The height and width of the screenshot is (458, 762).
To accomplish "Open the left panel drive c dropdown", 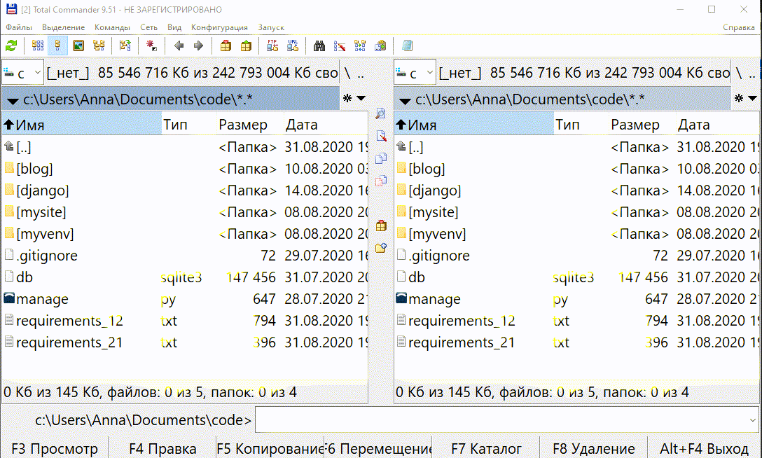I will [x=23, y=73].
